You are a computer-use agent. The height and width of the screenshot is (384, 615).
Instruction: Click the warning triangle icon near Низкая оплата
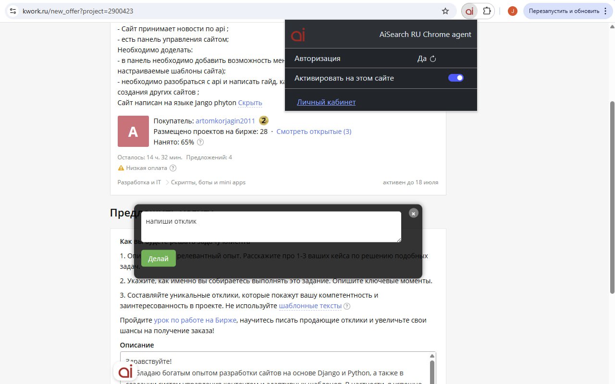(121, 168)
